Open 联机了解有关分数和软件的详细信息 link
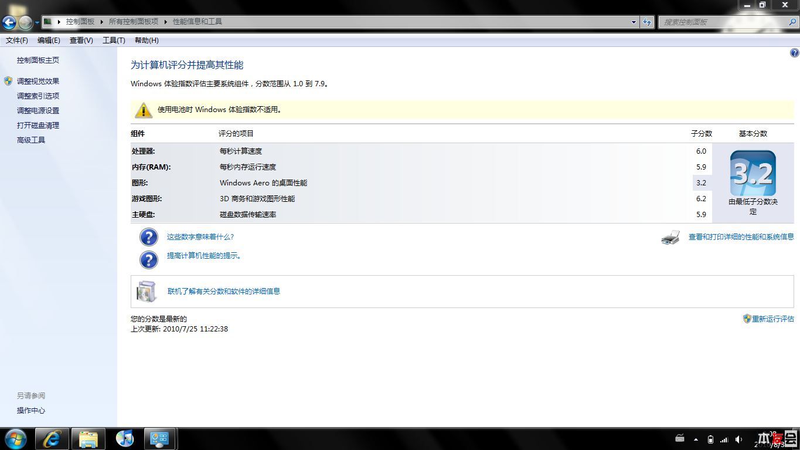800x450 pixels. (x=224, y=291)
